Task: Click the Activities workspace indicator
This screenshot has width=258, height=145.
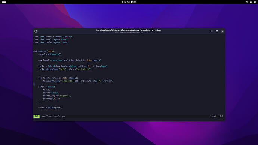Action: coord(4,2)
